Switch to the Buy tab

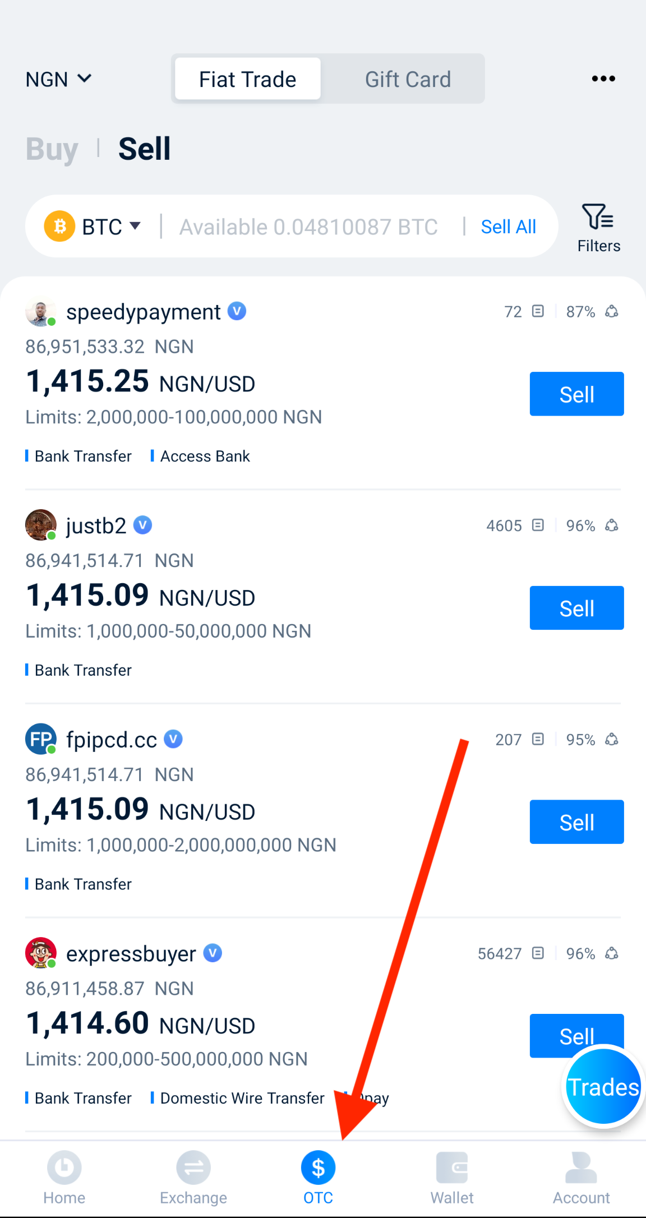click(x=52, y=147)
